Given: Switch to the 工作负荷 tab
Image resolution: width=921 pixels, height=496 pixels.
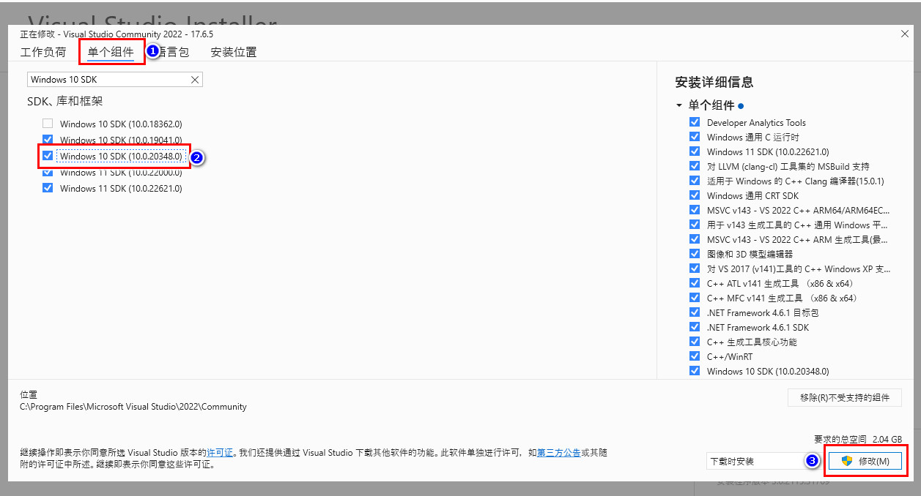Looking at the screenshot, I should 43,52.
